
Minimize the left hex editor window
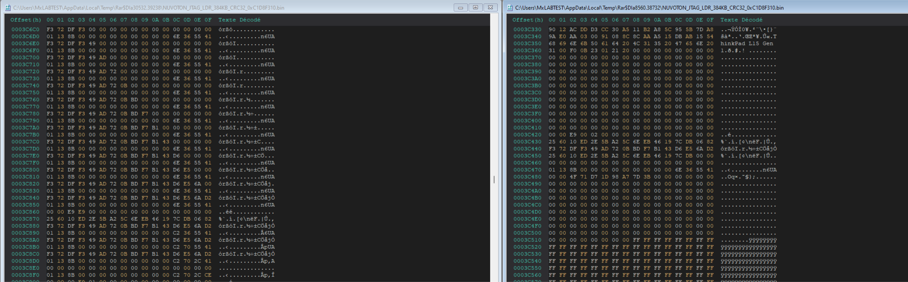460,7
